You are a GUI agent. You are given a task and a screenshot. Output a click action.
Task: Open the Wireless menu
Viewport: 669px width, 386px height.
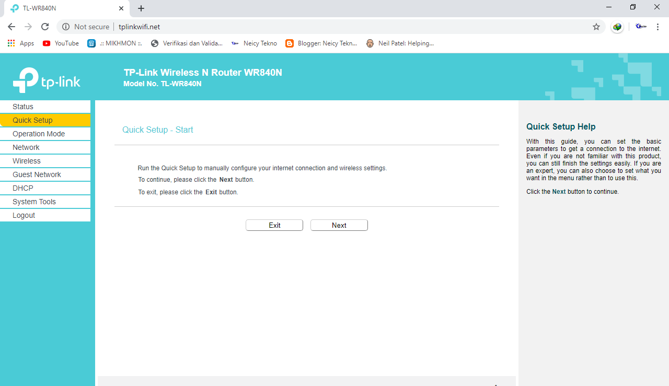click(x=45, y=161)
